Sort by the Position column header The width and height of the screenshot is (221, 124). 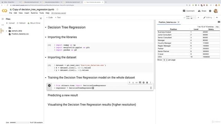[173, 29]
